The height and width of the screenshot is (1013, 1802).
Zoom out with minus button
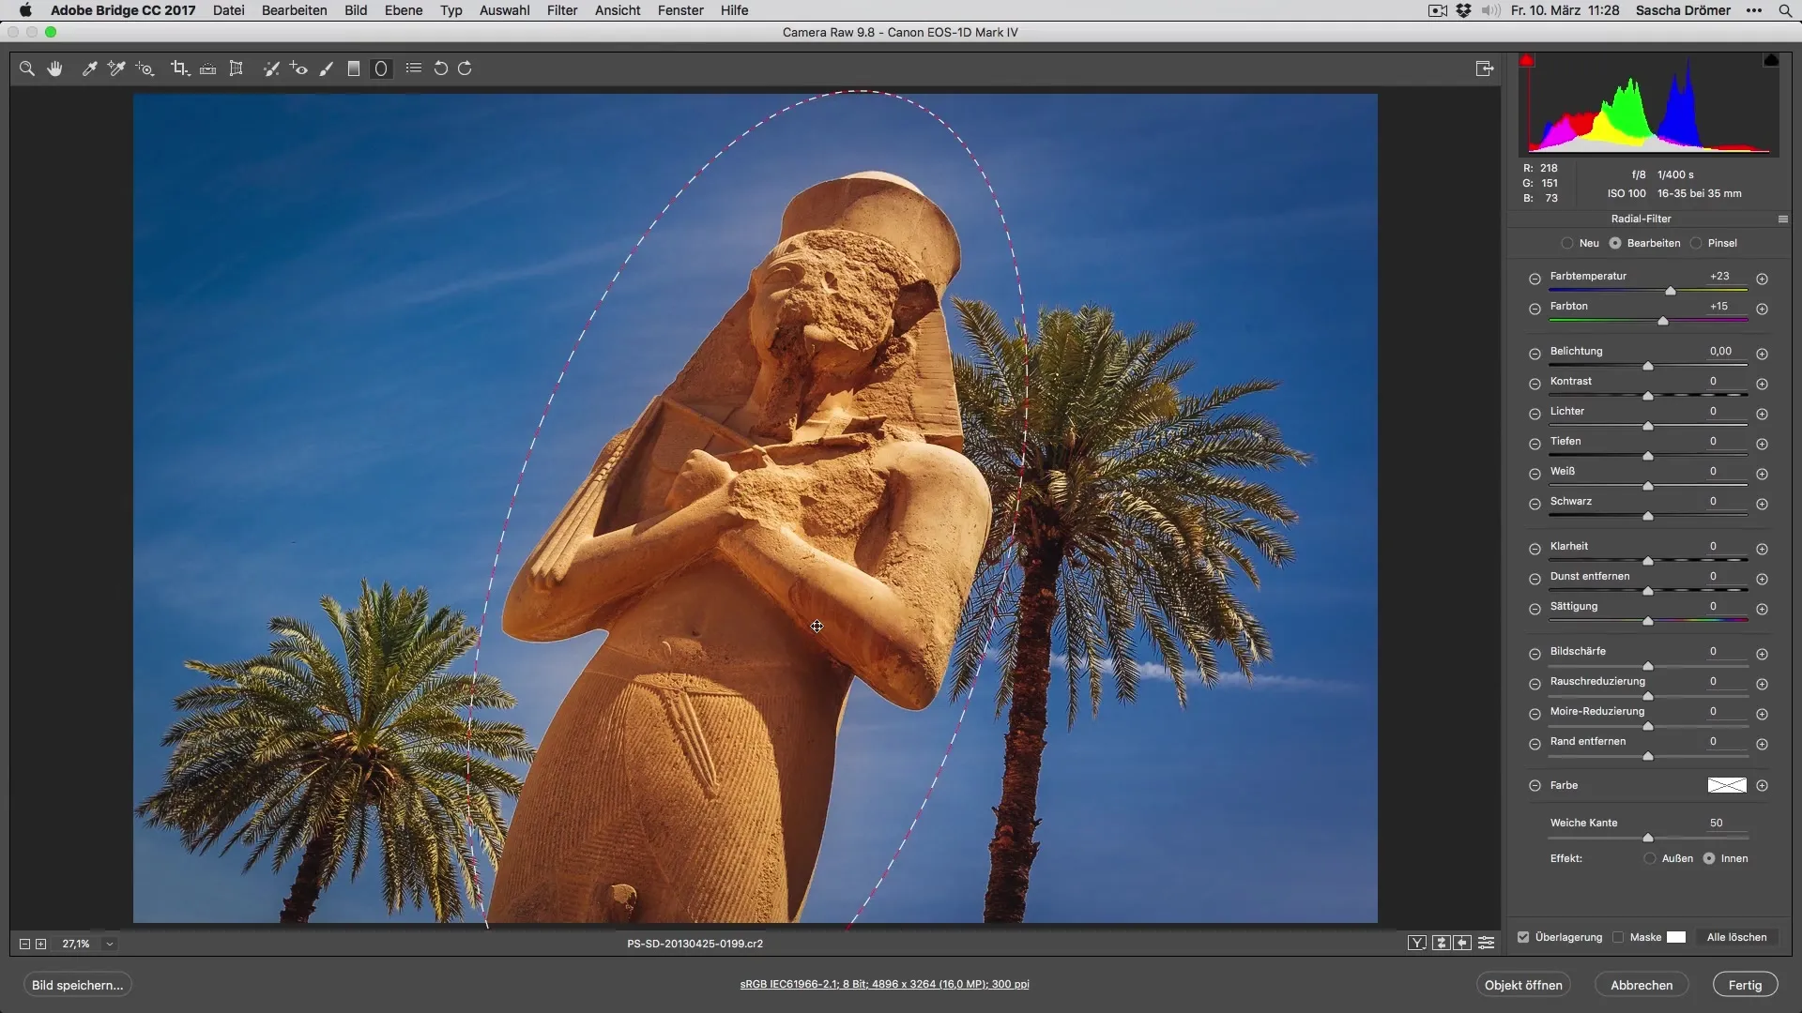[x=25, y=944]
